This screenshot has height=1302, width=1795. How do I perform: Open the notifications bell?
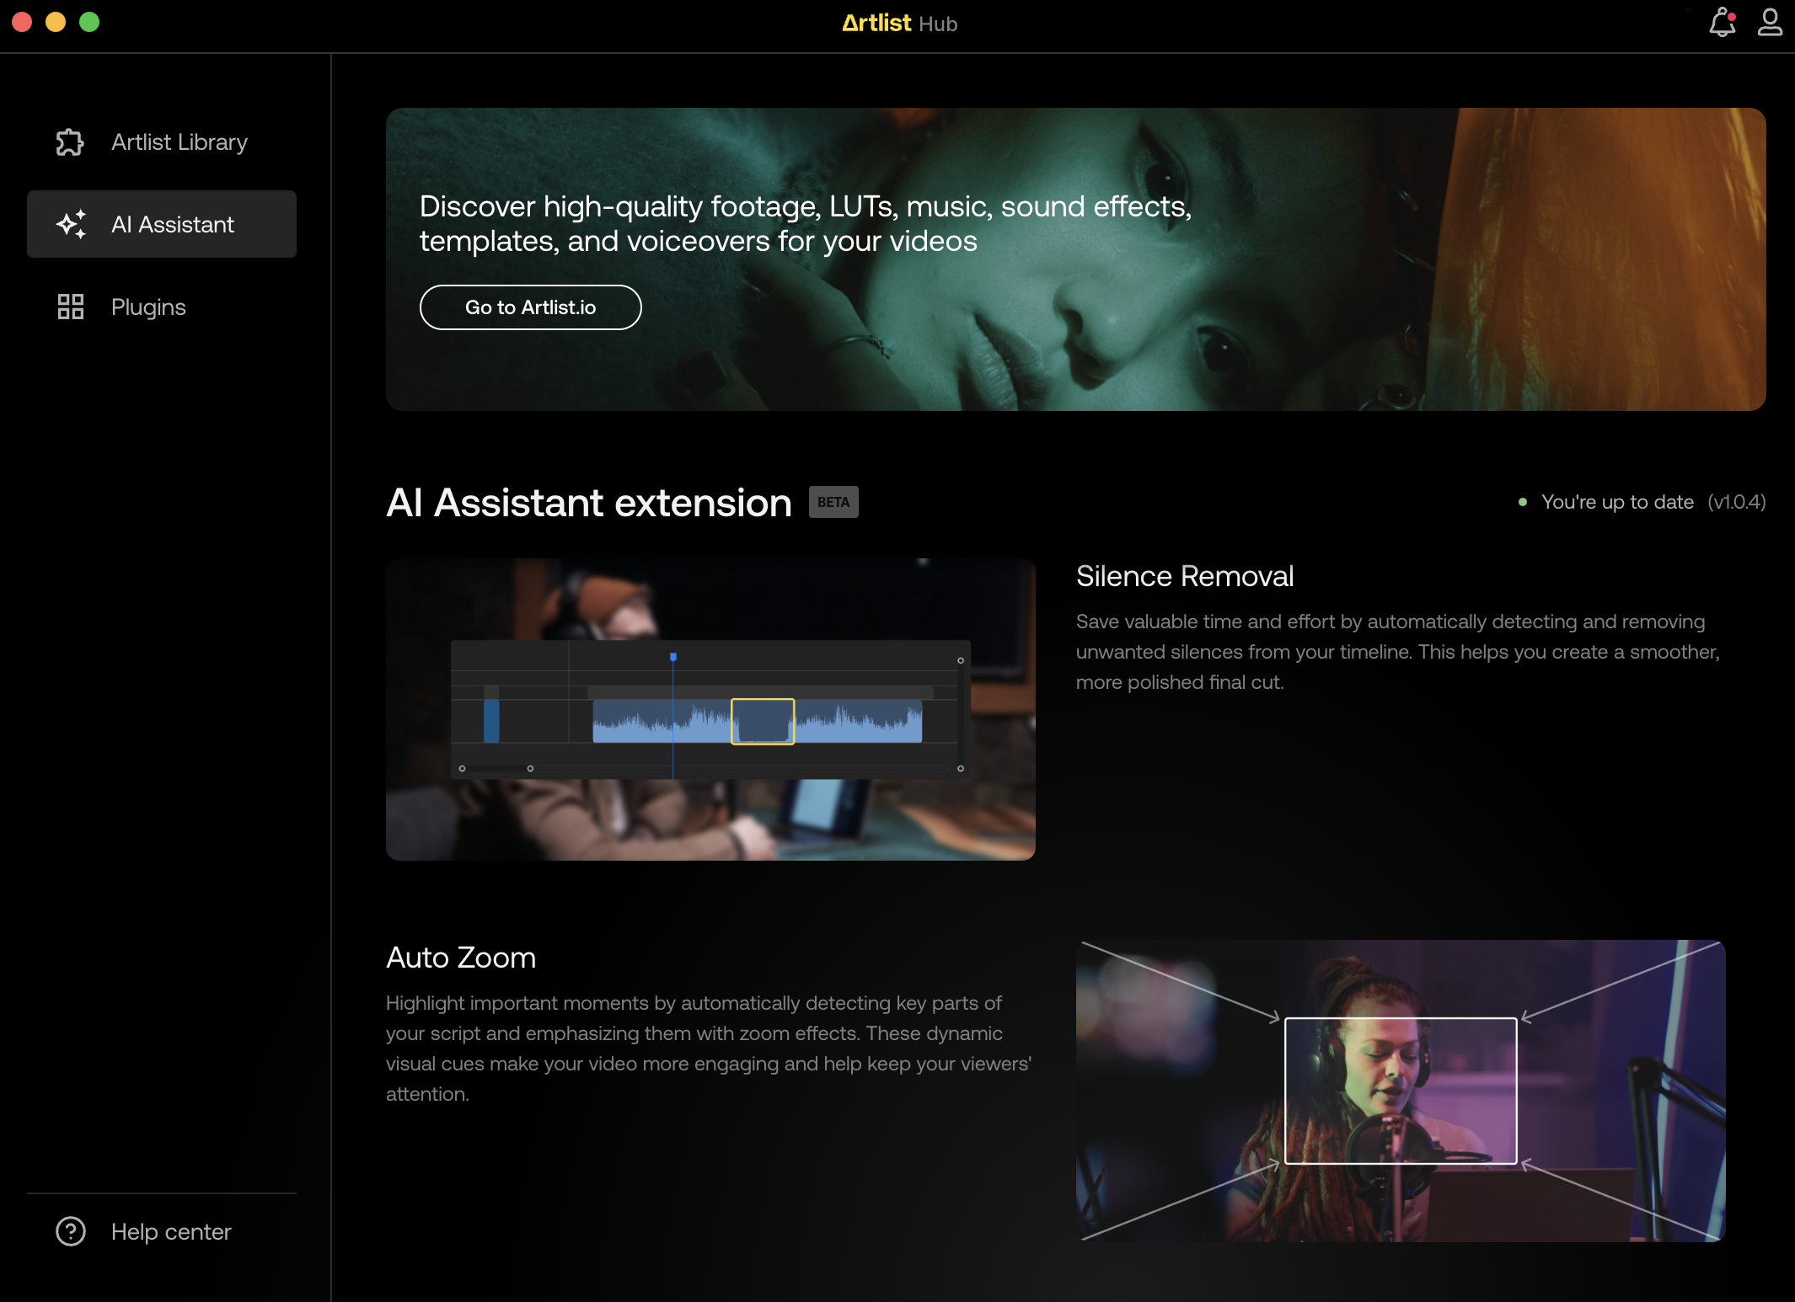(x=1723, y=23)
